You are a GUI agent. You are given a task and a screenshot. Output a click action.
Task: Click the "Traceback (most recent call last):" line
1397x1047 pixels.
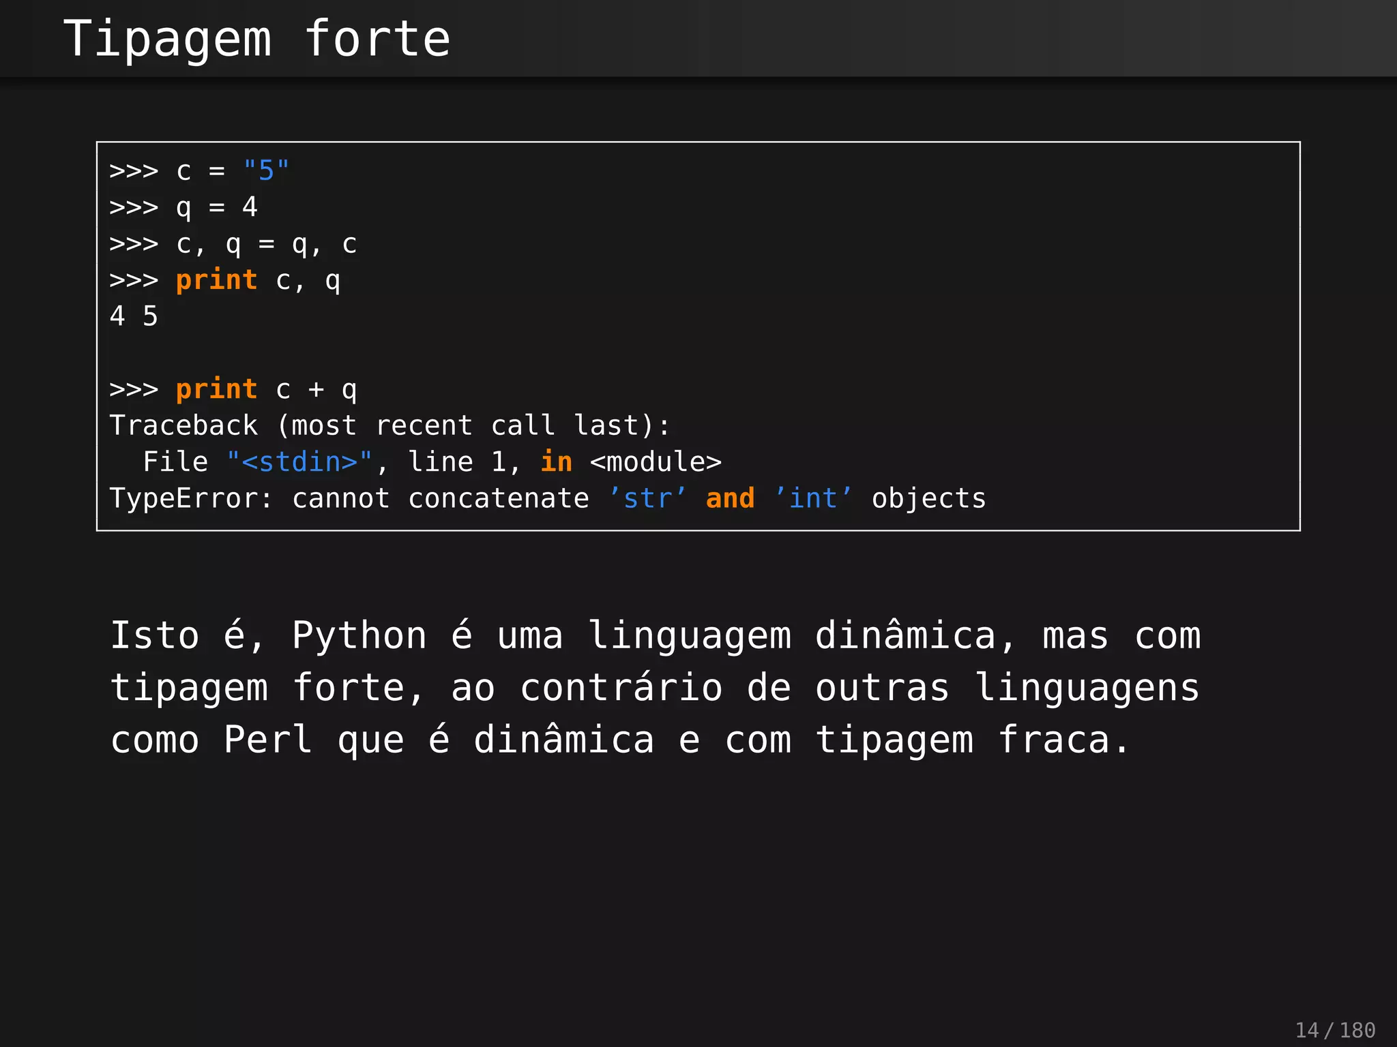390,425
